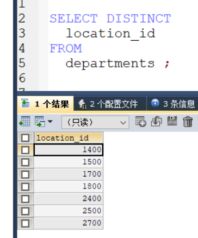198x238 pixels.
Task: Click the grid view icon in results toolbar
Action: point(24,122)
